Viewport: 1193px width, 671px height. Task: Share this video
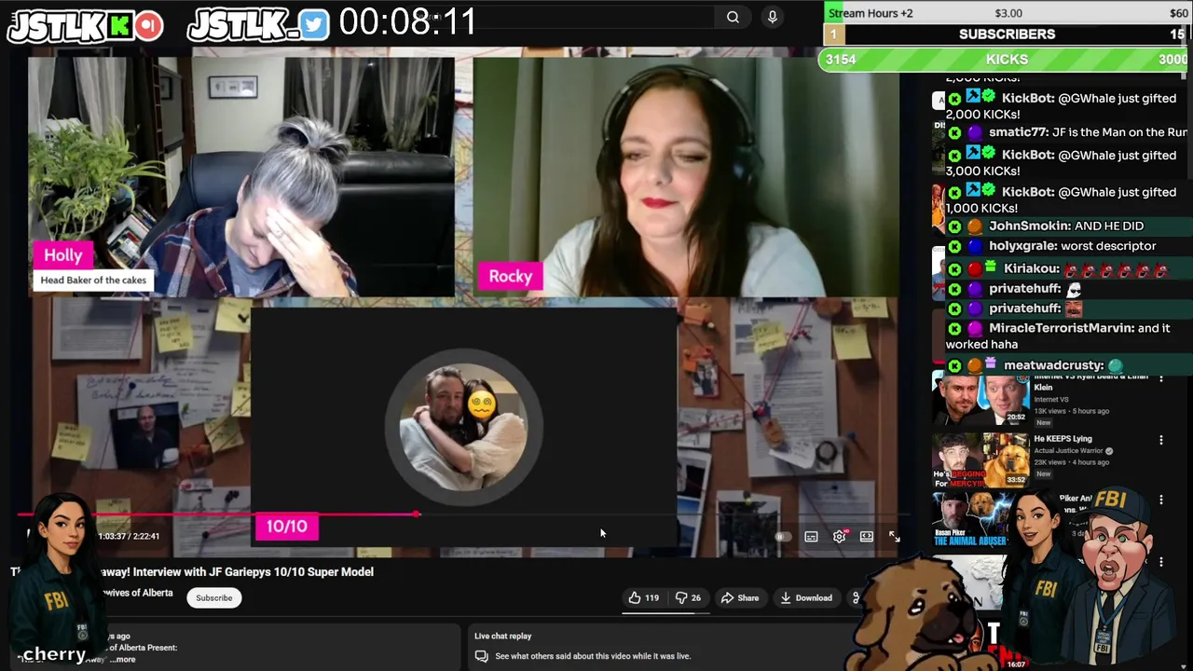point(740,598)
